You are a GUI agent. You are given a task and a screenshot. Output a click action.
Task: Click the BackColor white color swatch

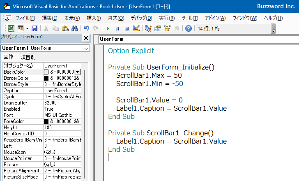point(46,72)
